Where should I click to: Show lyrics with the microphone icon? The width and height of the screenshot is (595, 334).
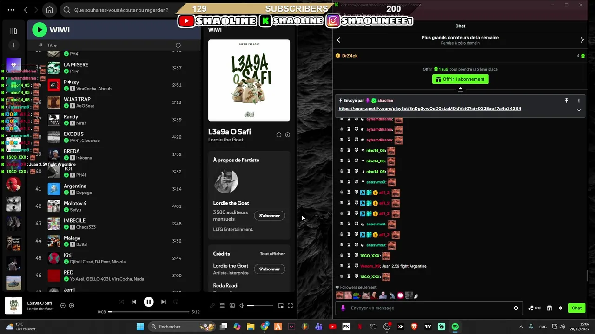[212, 306]
